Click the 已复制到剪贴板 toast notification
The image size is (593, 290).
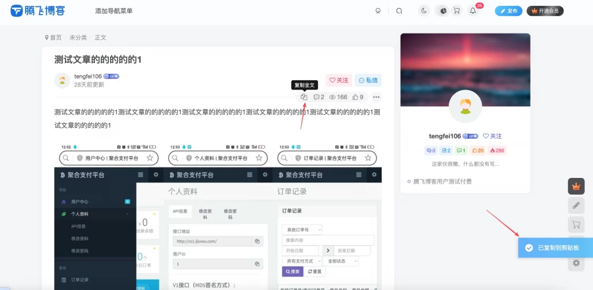point(555,248)
